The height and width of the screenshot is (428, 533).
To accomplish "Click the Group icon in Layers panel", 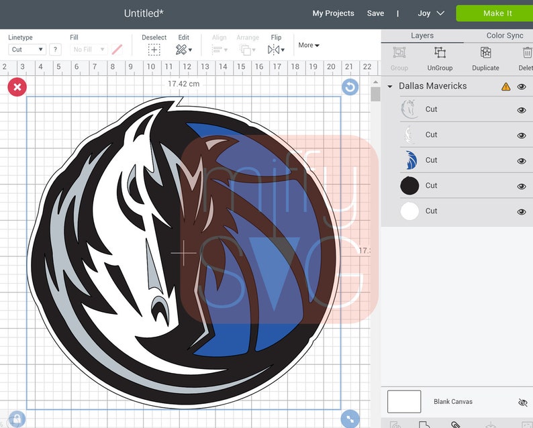I will point(399,52).
